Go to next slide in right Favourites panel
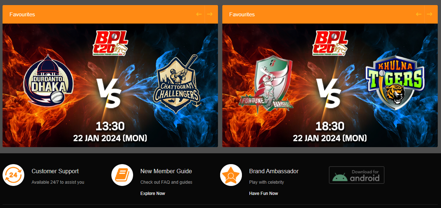The image size is (441, 208). (429, 14)
